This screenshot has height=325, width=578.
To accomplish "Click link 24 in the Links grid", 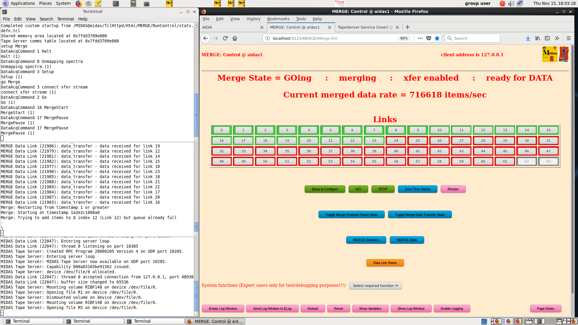I will [x=396, y=141].
